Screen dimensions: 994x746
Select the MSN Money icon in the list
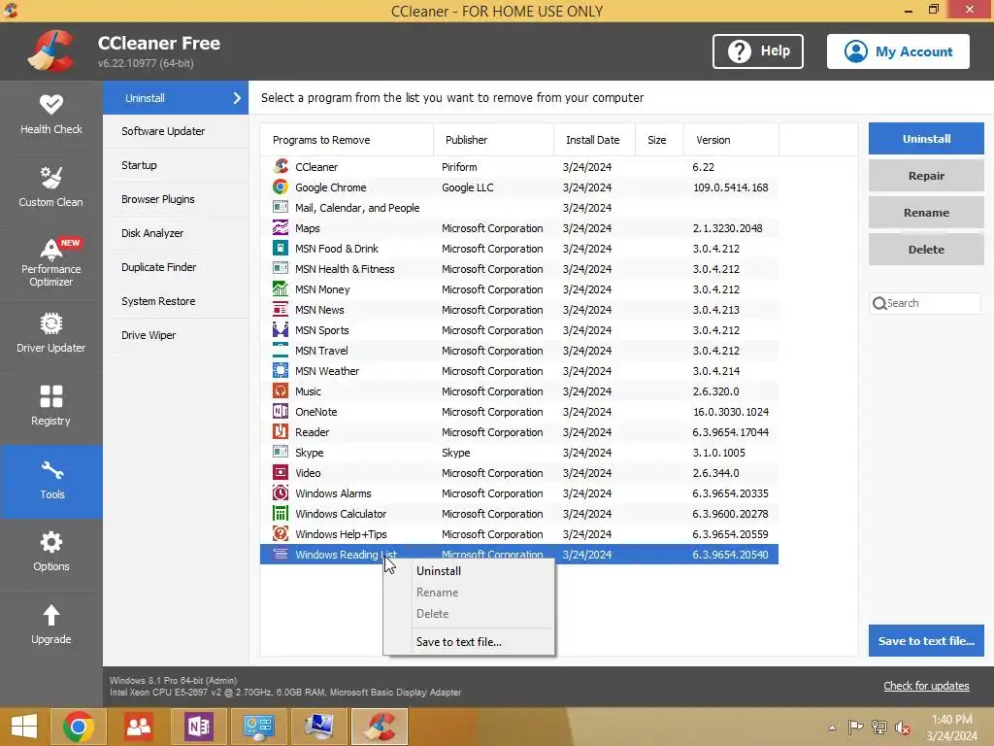(281, 289)
